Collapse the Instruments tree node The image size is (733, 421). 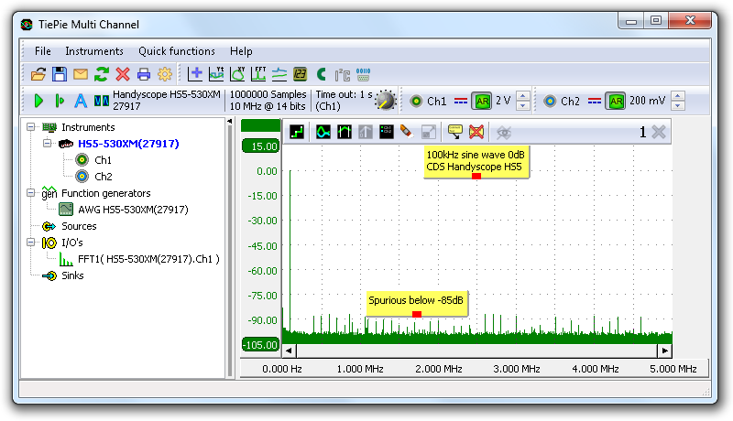(32, 127)
